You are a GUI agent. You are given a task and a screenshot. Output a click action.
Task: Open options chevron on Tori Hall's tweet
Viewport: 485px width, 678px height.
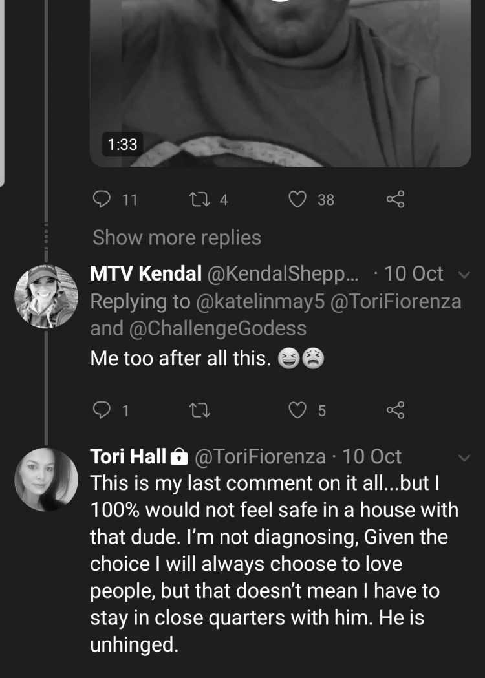point(464,458)
